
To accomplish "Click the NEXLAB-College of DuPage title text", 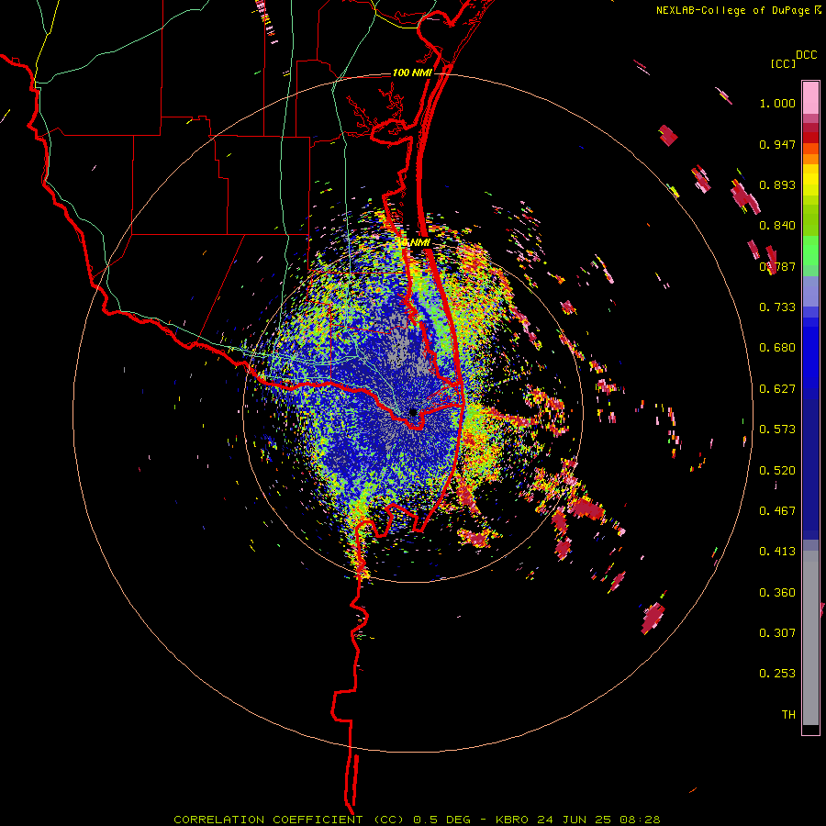I will [738, 10].
